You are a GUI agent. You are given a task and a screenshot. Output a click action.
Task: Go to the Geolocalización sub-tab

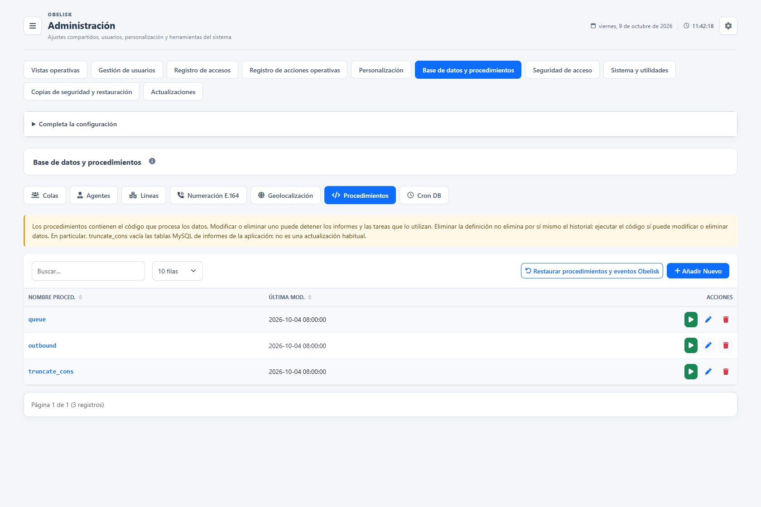(x=285, y=196)
